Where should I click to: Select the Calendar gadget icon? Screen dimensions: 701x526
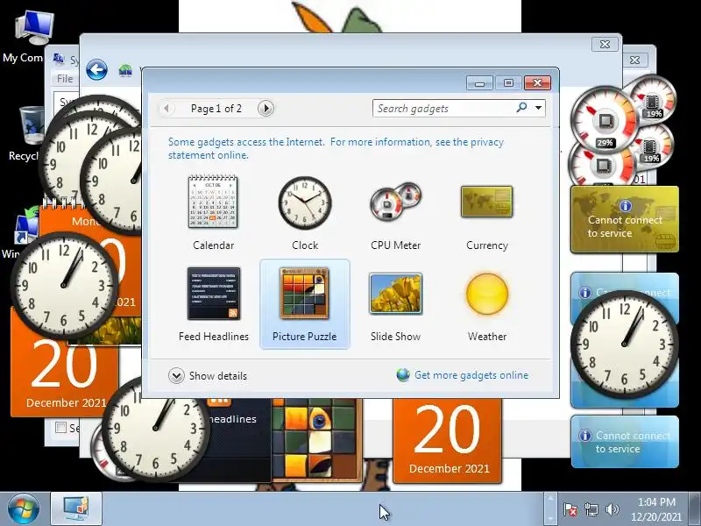click(213, 203)
